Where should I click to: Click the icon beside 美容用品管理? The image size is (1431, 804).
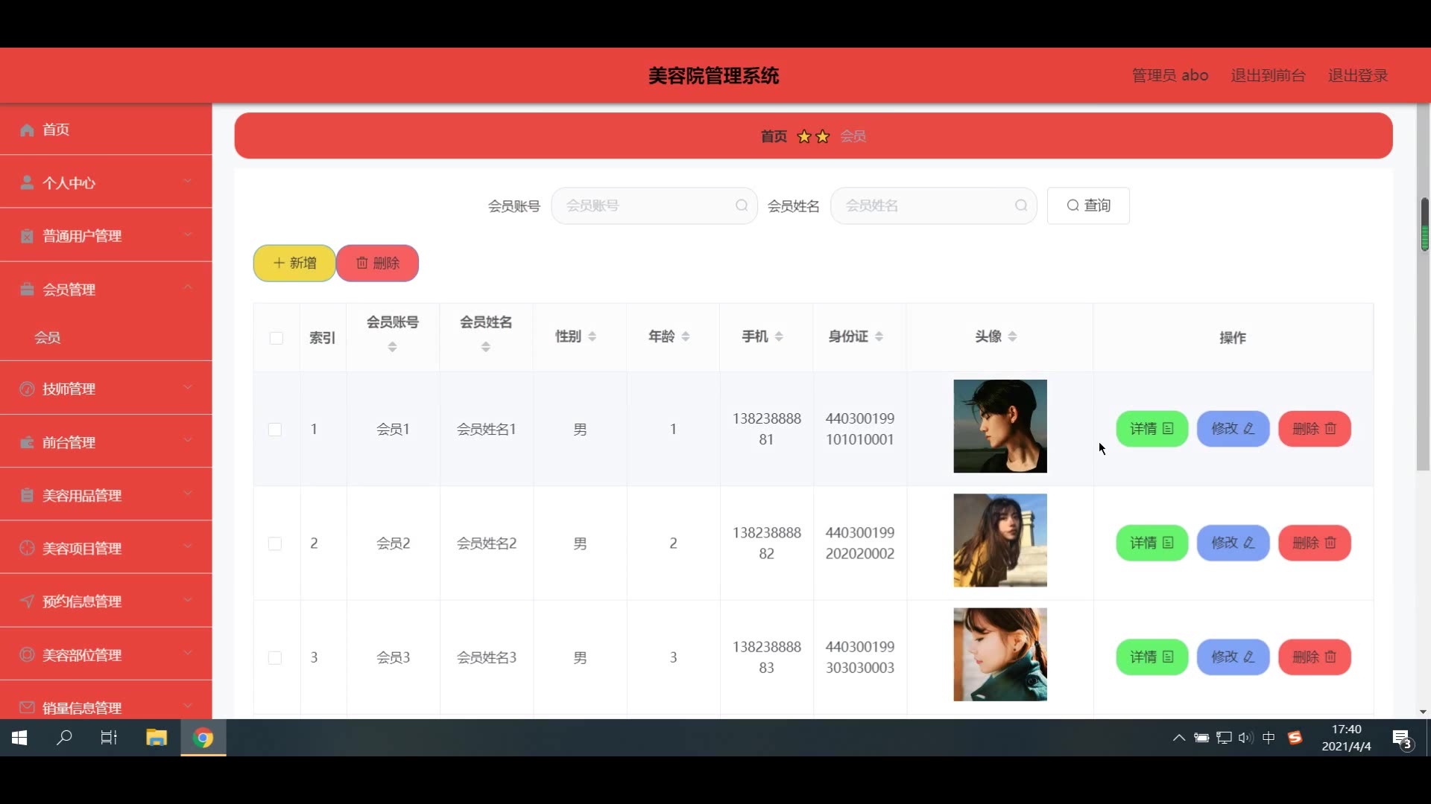coord(27,495)
